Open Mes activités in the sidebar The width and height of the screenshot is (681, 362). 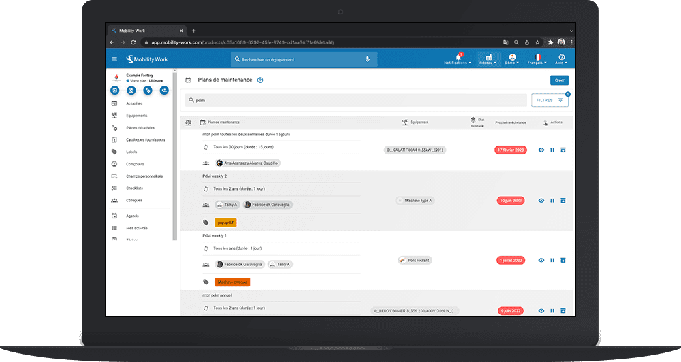137,229
